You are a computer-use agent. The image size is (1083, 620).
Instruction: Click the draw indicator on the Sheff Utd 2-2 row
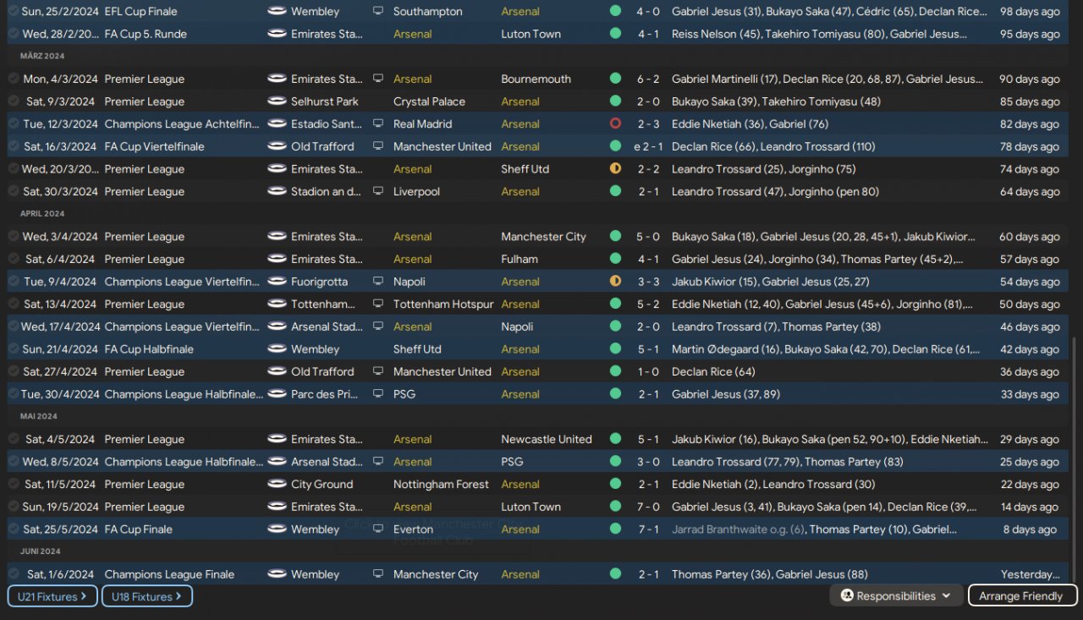[615, 169]
